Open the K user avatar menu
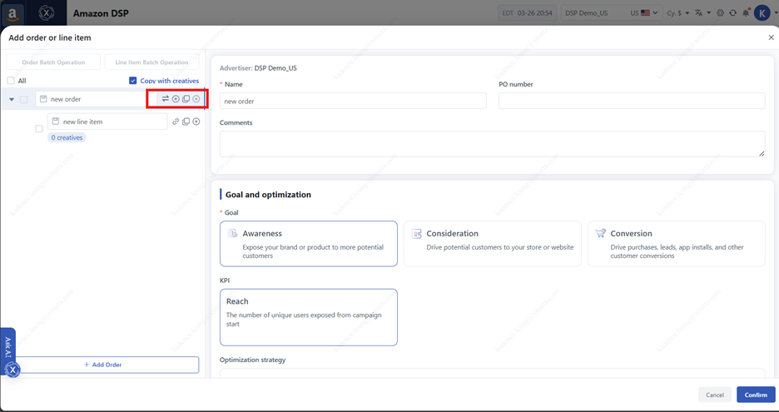The width and height of the screenshot is (779, 412). pos(762,13)
